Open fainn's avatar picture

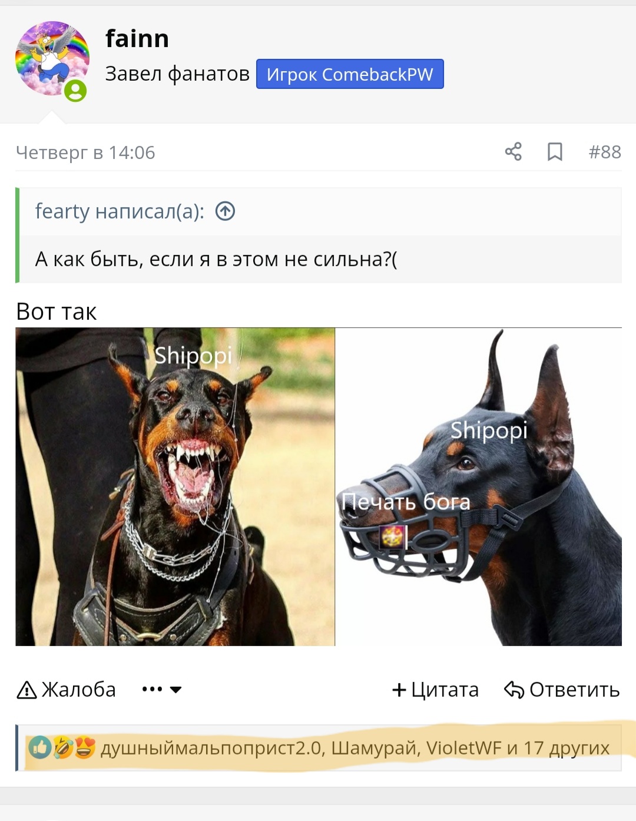(52, 58)
